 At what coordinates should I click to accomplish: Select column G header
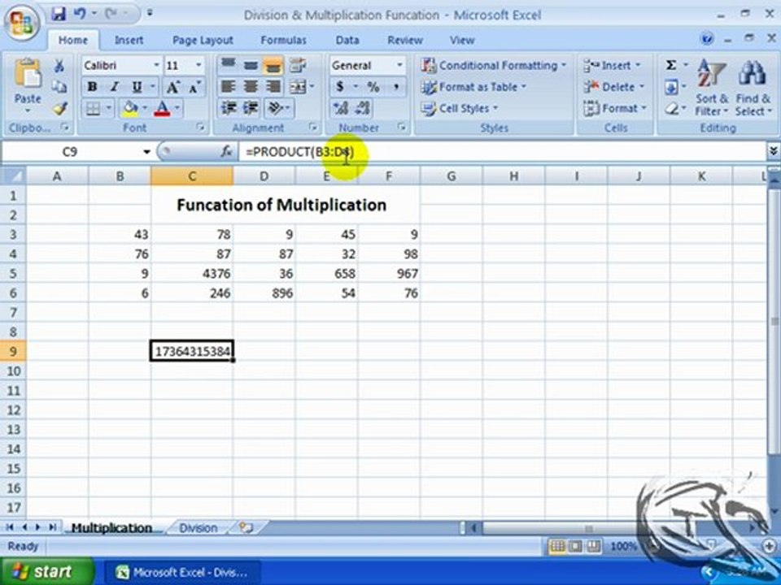coord(451,175)
